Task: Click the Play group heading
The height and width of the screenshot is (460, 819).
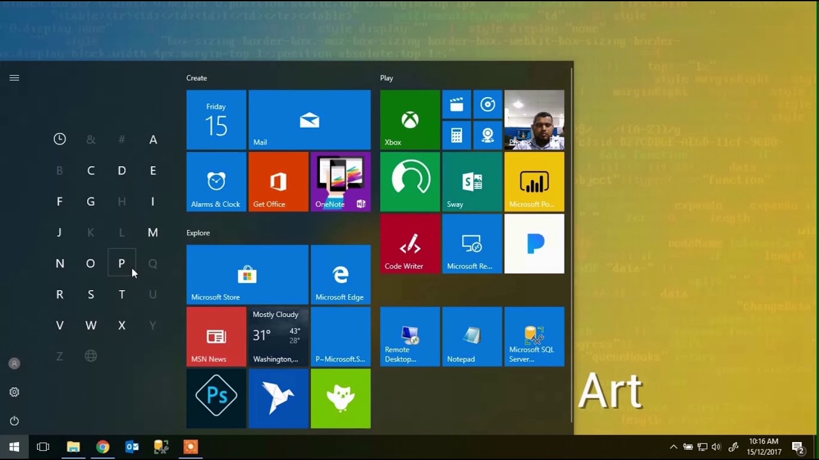Action: tap(386, 78)
